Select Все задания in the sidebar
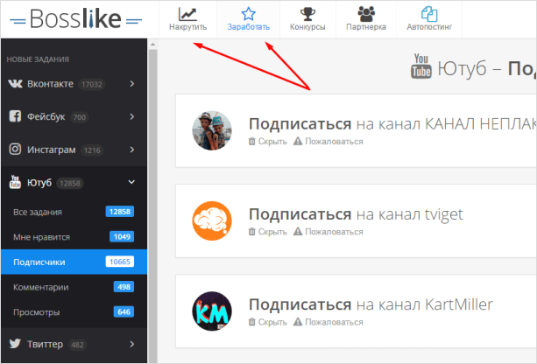Image resolution: width=537 pixels, height=364 pixels. (x=39, y=212)
